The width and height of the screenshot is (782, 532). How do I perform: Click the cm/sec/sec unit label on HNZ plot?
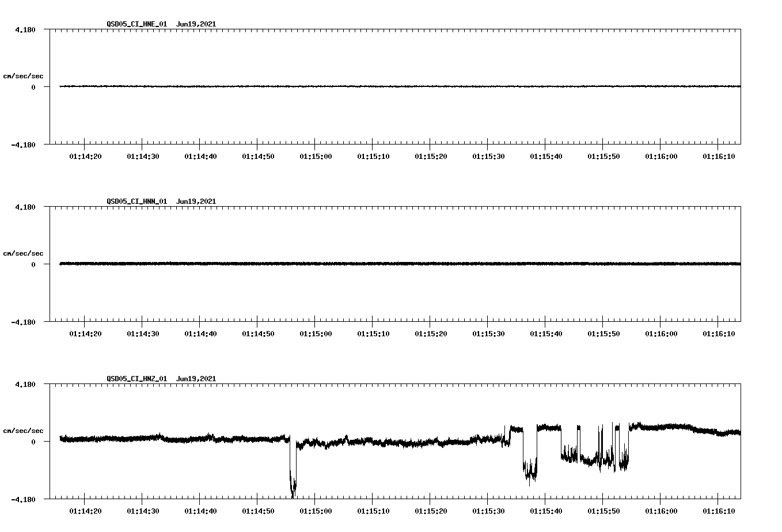23,431
